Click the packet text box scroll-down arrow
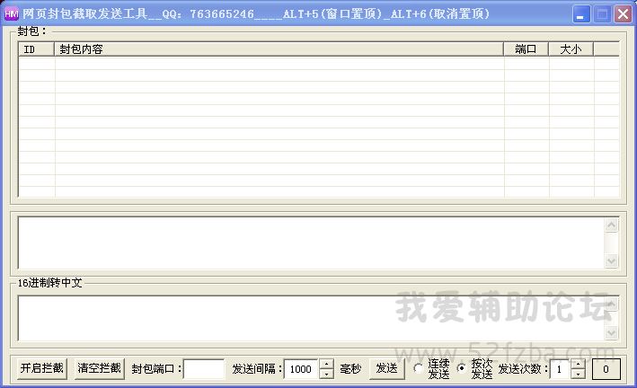This screenshot has height=388, width=637. [612, 260]
